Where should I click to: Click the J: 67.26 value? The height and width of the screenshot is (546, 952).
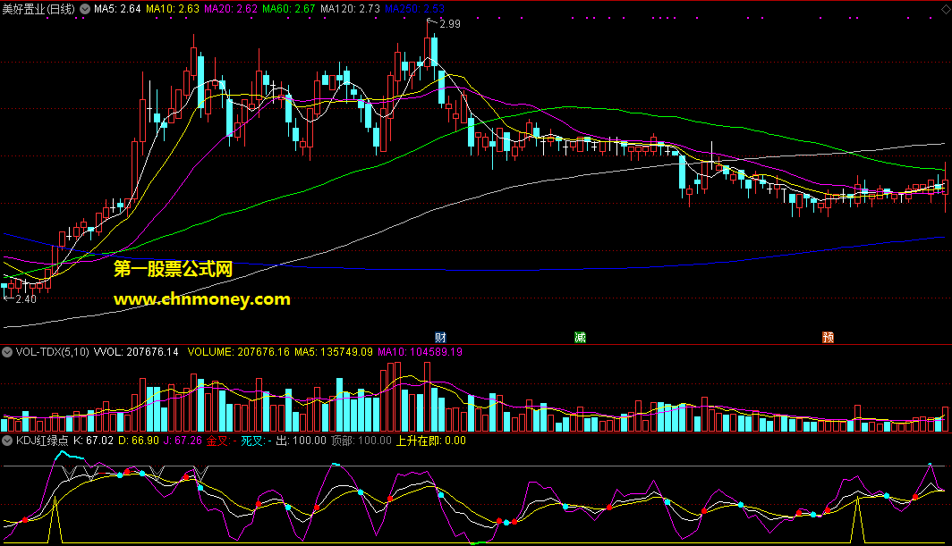183,441
